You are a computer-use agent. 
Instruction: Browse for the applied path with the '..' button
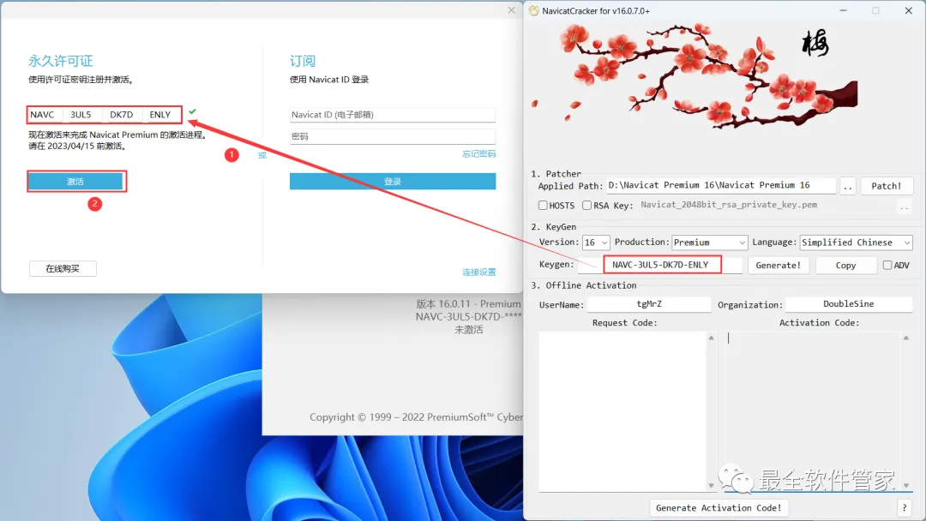pyautogui.click(x=847, y=186)
